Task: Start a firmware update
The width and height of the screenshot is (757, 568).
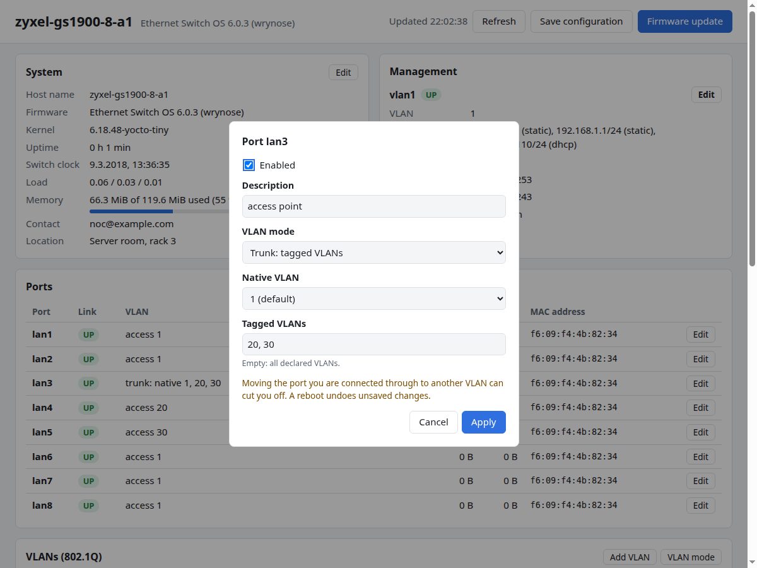Action: click(685, 21)
